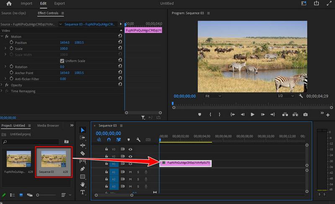Viewport: 335px width, 204px height.
Task: Mute audio track A1
Action: (130, 172)
